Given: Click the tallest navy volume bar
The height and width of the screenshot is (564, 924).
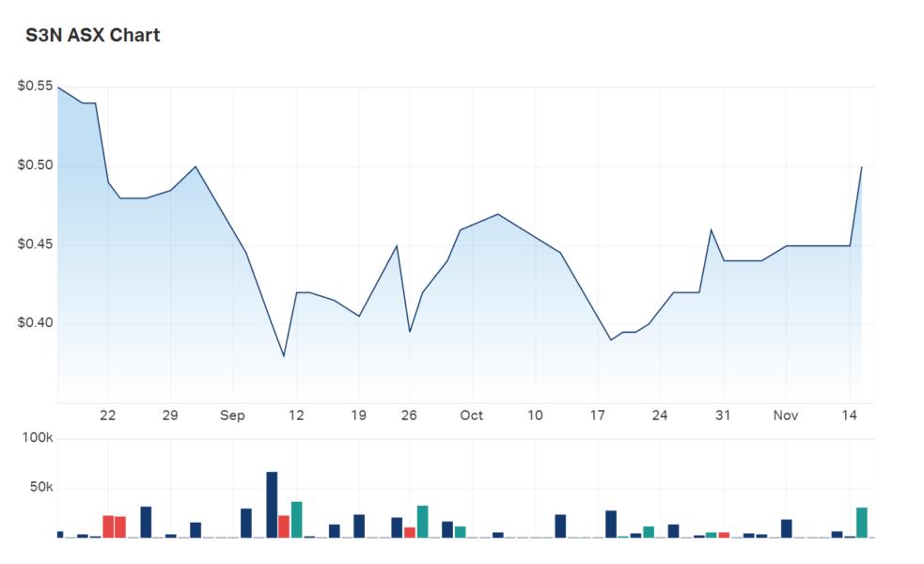Looking at the screenshot, I should (x=272, y=505).
